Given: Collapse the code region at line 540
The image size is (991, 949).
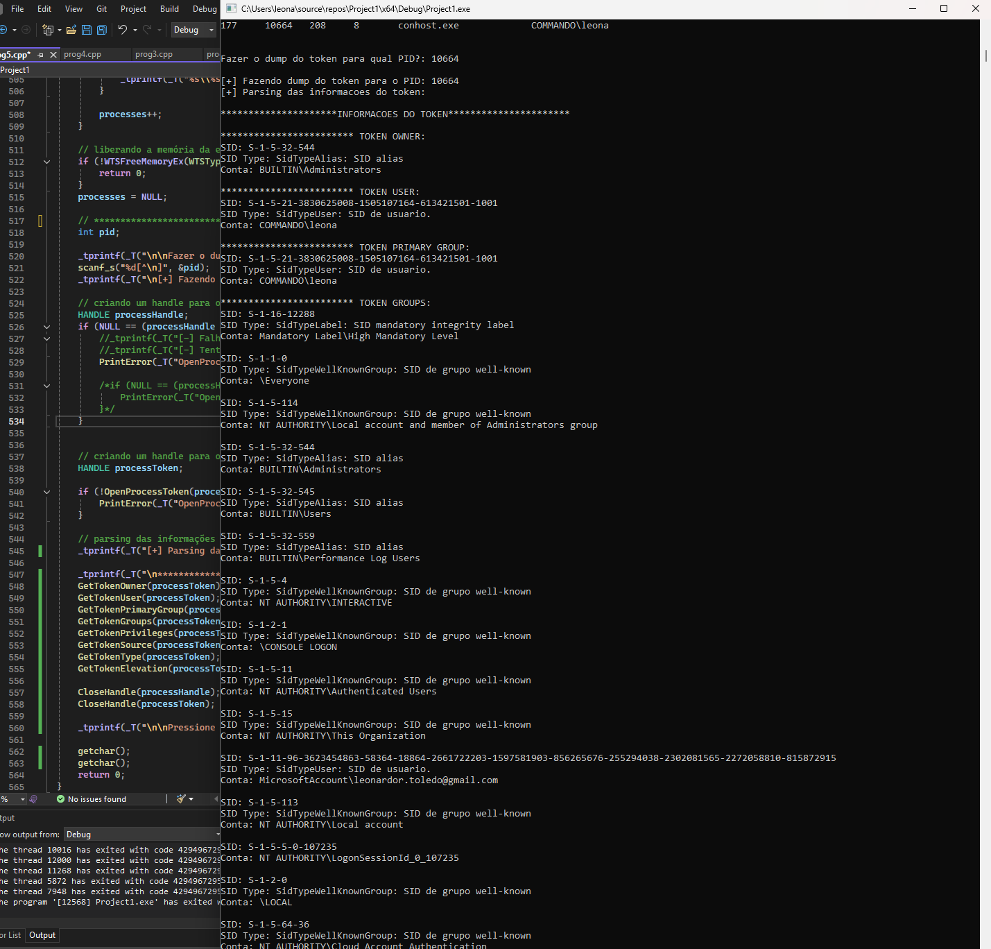Looking at the screenshot, I should tap(46, 492).
